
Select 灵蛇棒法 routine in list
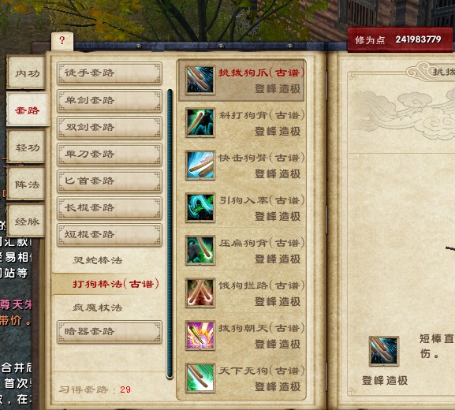[98, 260]
